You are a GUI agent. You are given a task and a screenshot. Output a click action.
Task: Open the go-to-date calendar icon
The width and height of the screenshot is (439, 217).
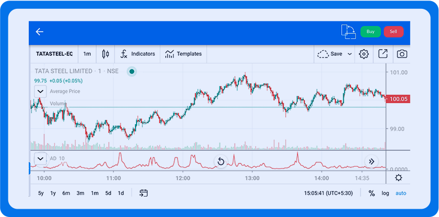tap(144, 193)
